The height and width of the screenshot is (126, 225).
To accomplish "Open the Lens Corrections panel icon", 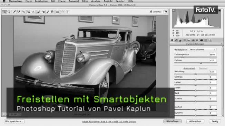I will coord(193,40).
